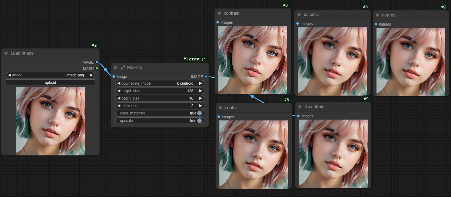Click the IMAGE output port of Load Image
The height and width of the screenshot is (197, 451).
[x=97, y=62]
